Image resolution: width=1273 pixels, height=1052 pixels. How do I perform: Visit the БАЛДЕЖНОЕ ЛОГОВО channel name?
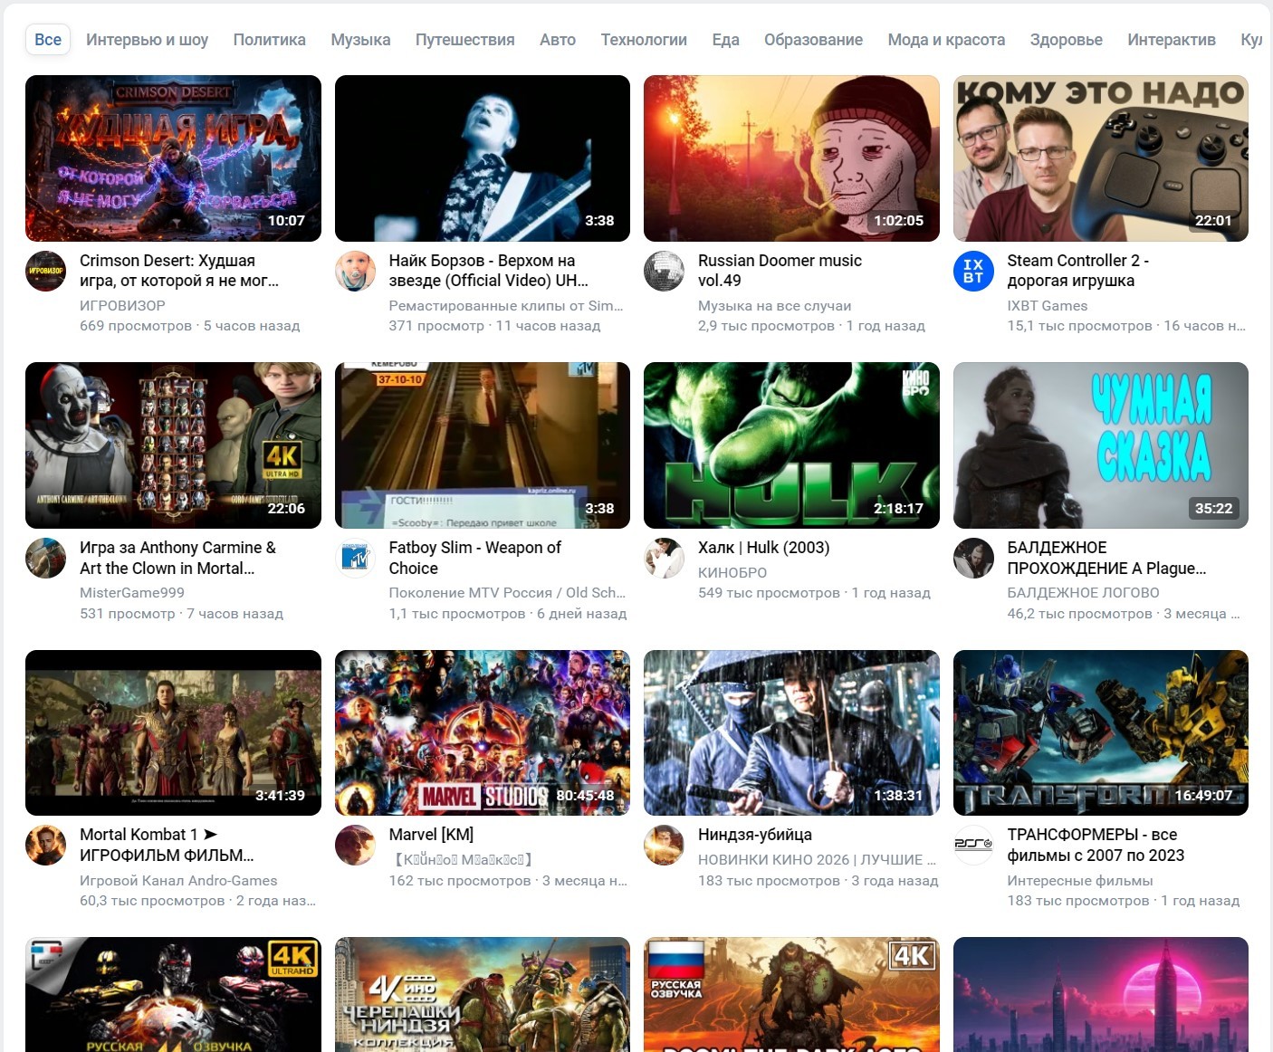point(1083,593)
